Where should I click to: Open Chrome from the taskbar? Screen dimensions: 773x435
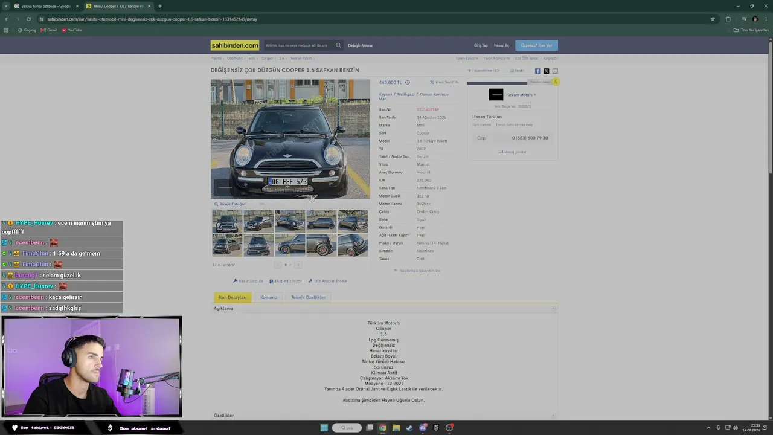click(x=383, y=428)
